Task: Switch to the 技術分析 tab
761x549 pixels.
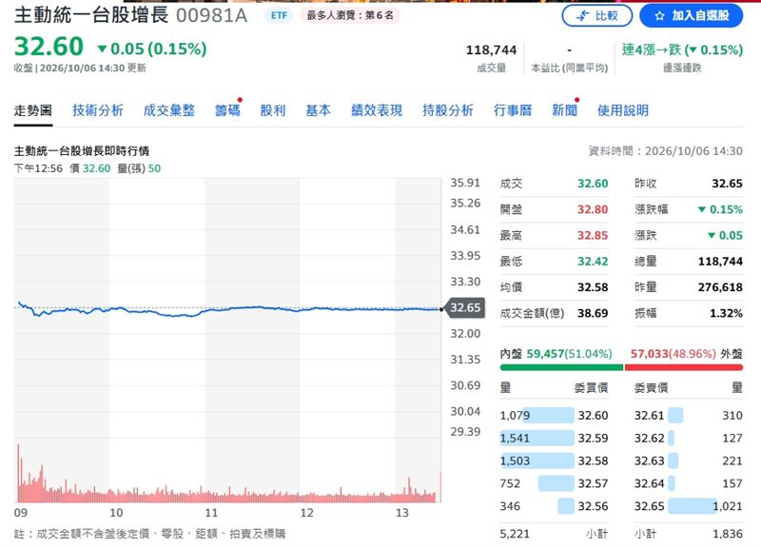Action: 98,110
